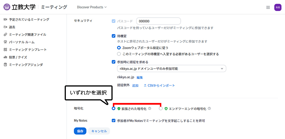Screen dimensions: 285x139
Task: Click the 暗号化 section label
Action: [x=79, y=108]
